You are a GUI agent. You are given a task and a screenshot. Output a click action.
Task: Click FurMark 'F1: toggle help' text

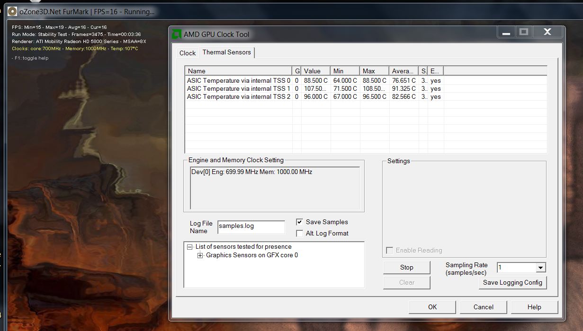(30, 58)
